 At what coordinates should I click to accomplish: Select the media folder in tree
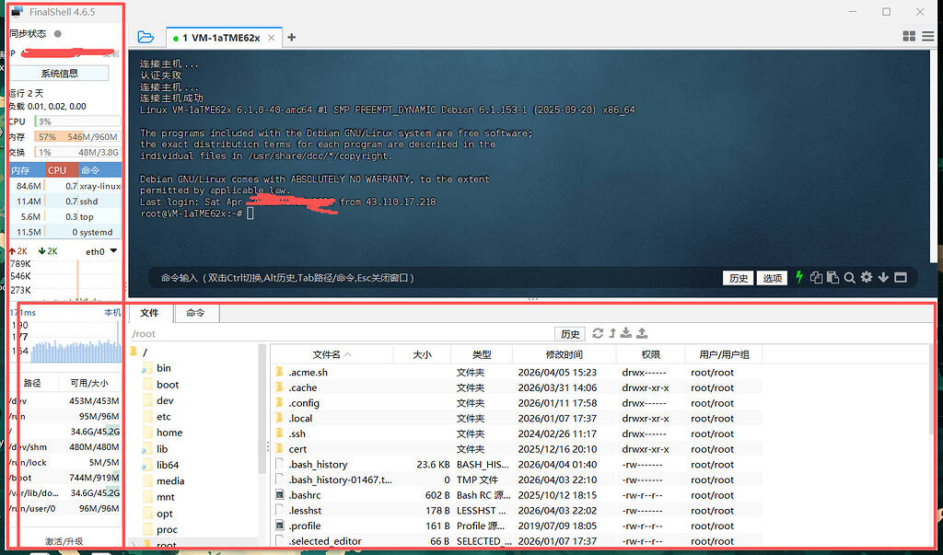[170, 481]
